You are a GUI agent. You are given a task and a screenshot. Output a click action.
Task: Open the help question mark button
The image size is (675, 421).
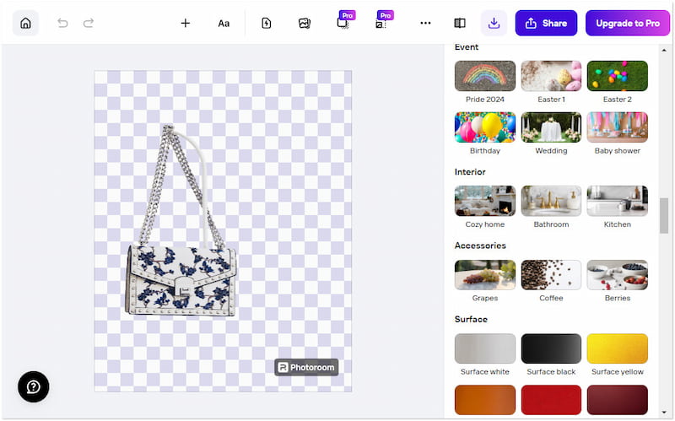(34, 386)
